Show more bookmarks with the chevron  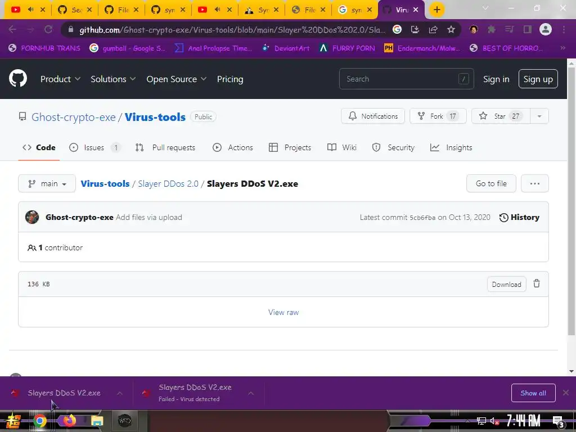tap(562, 48)
